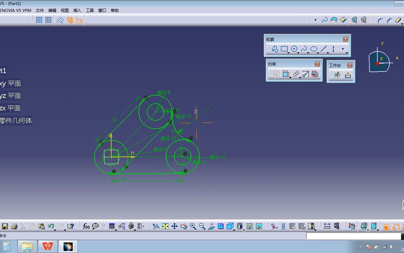Expand the Line tool dropdown arrow
Screen dimensions: 404x253
328,53
